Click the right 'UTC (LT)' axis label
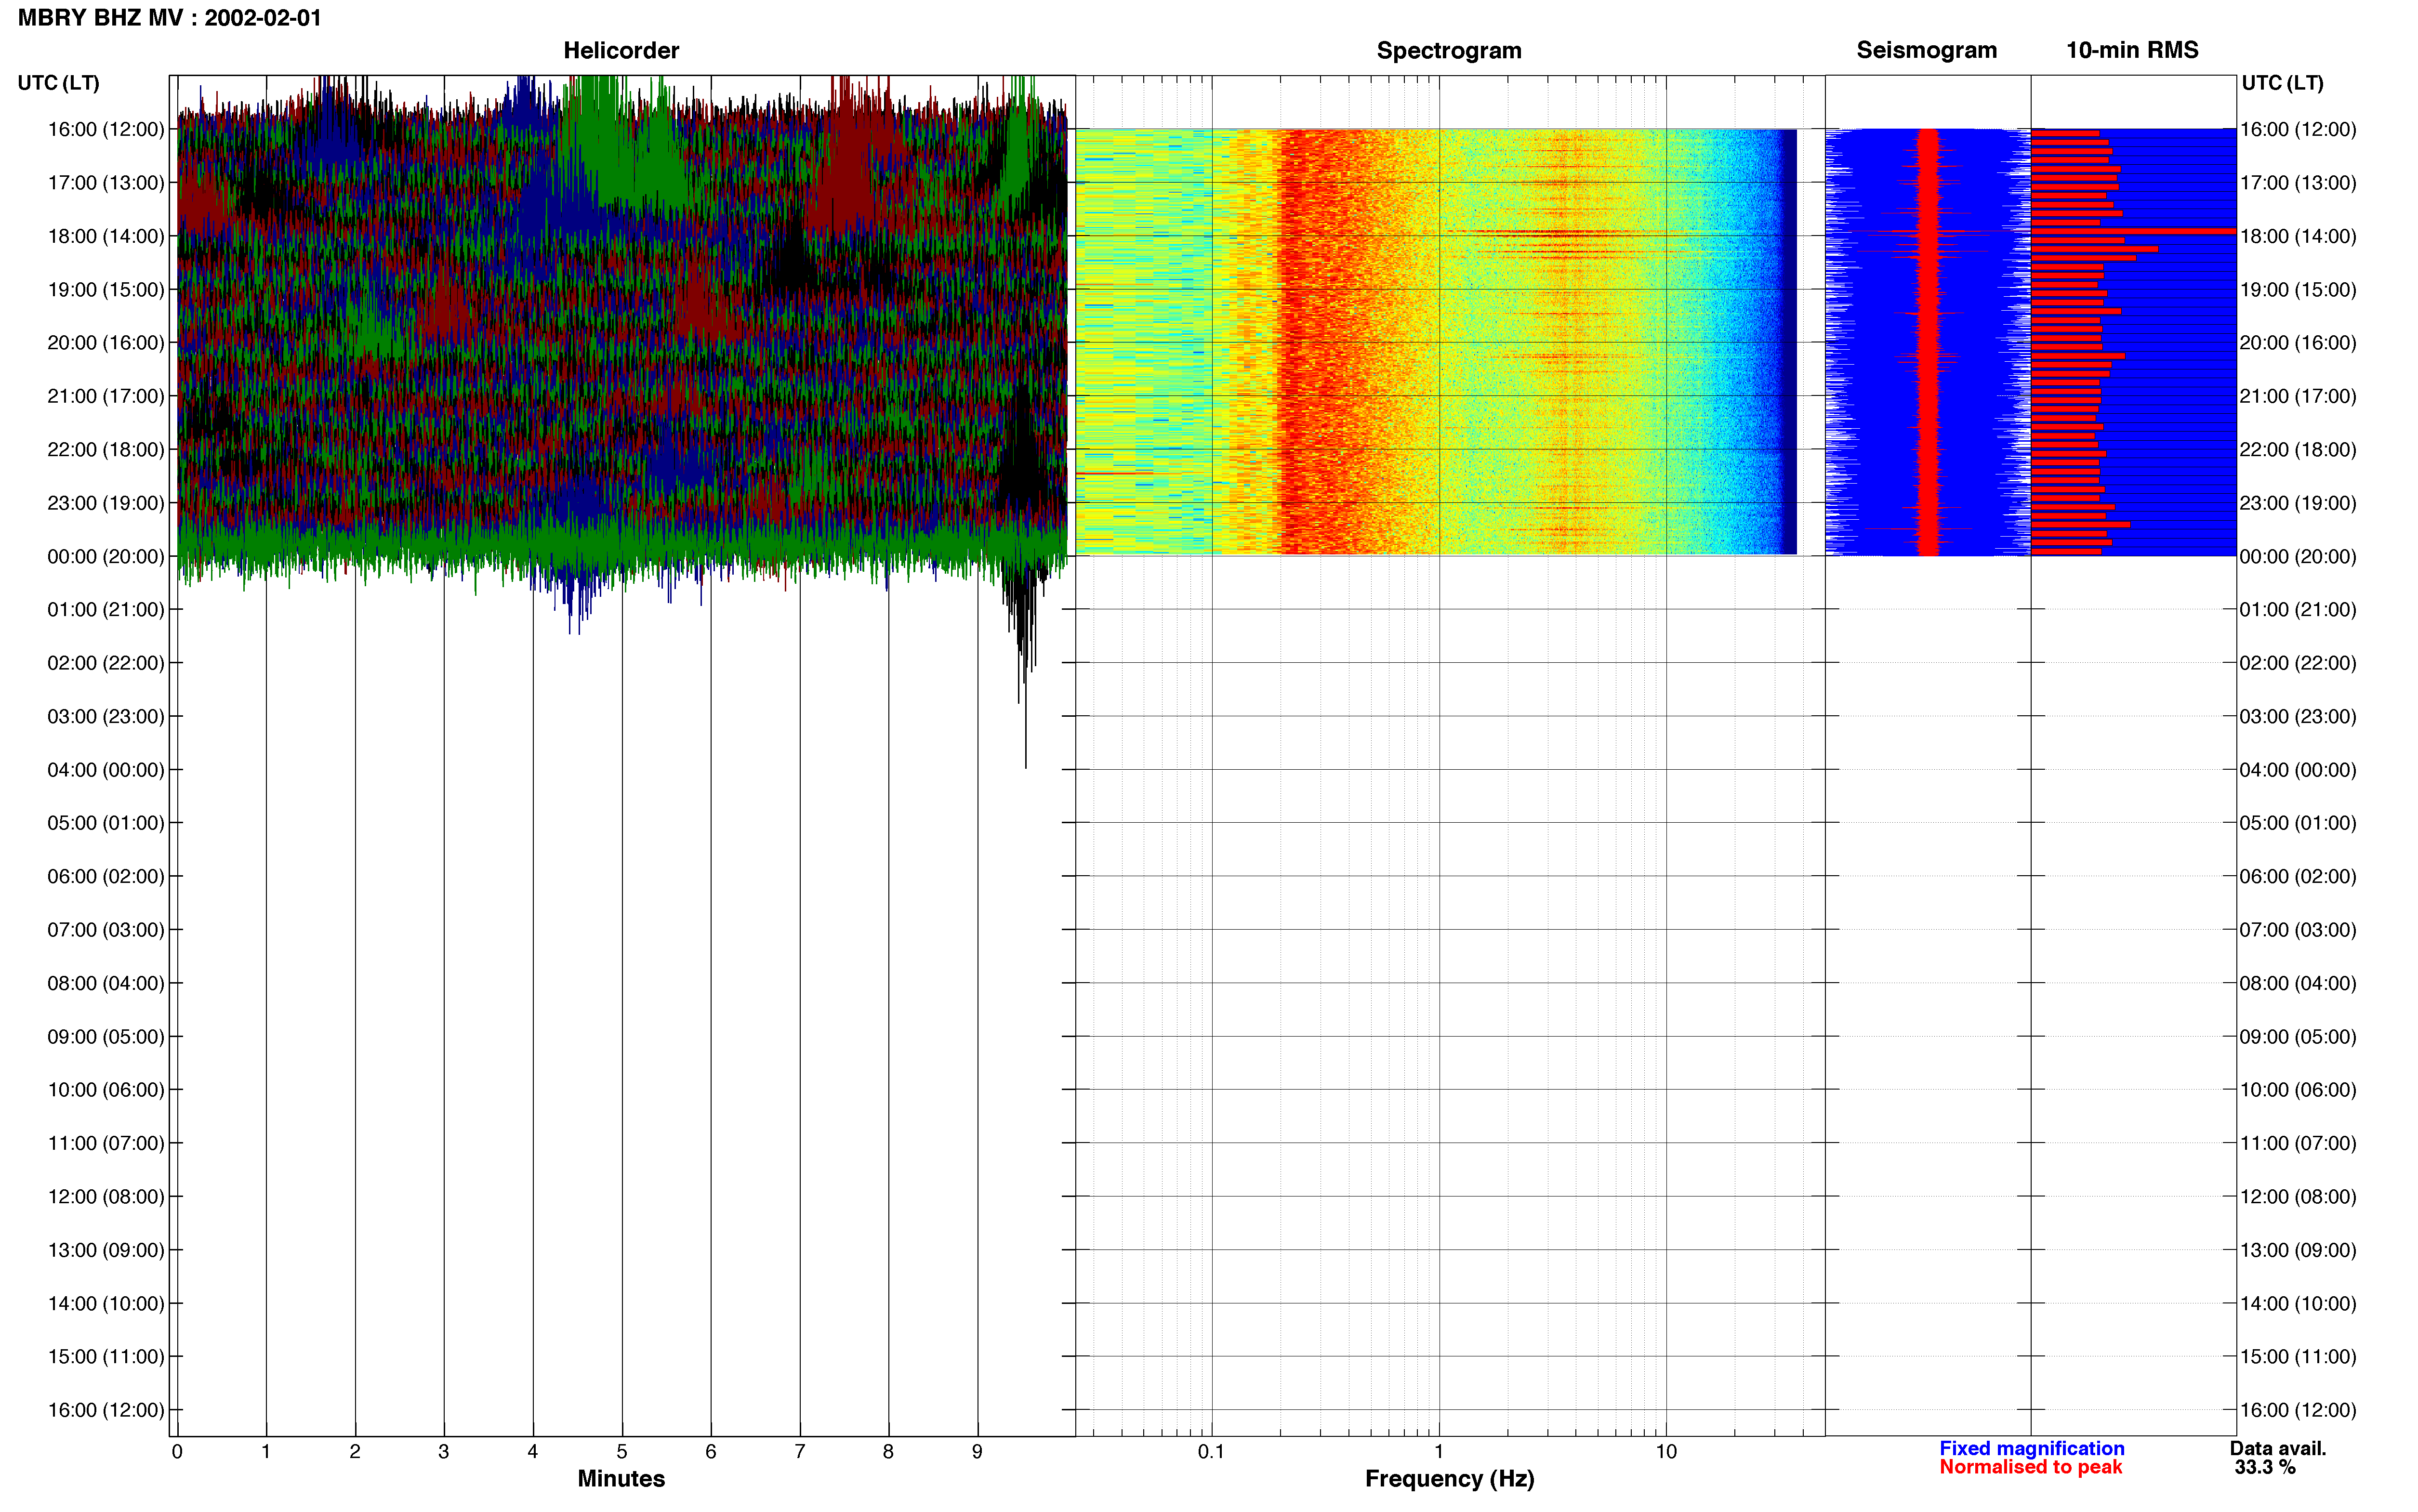Image resolution: width=2418 pixels, height=1512 pixels. (x=2282, y=83)
